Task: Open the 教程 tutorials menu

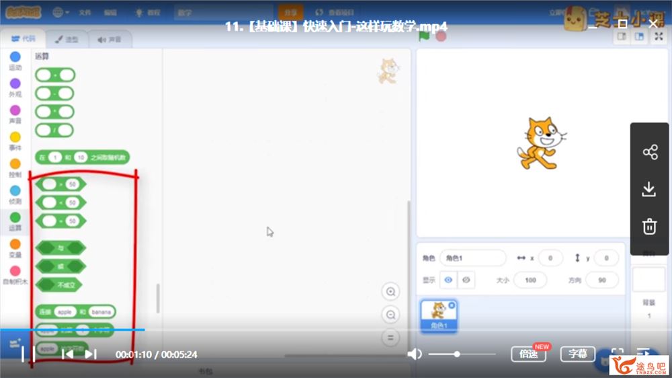Action: tap(149, 12)
